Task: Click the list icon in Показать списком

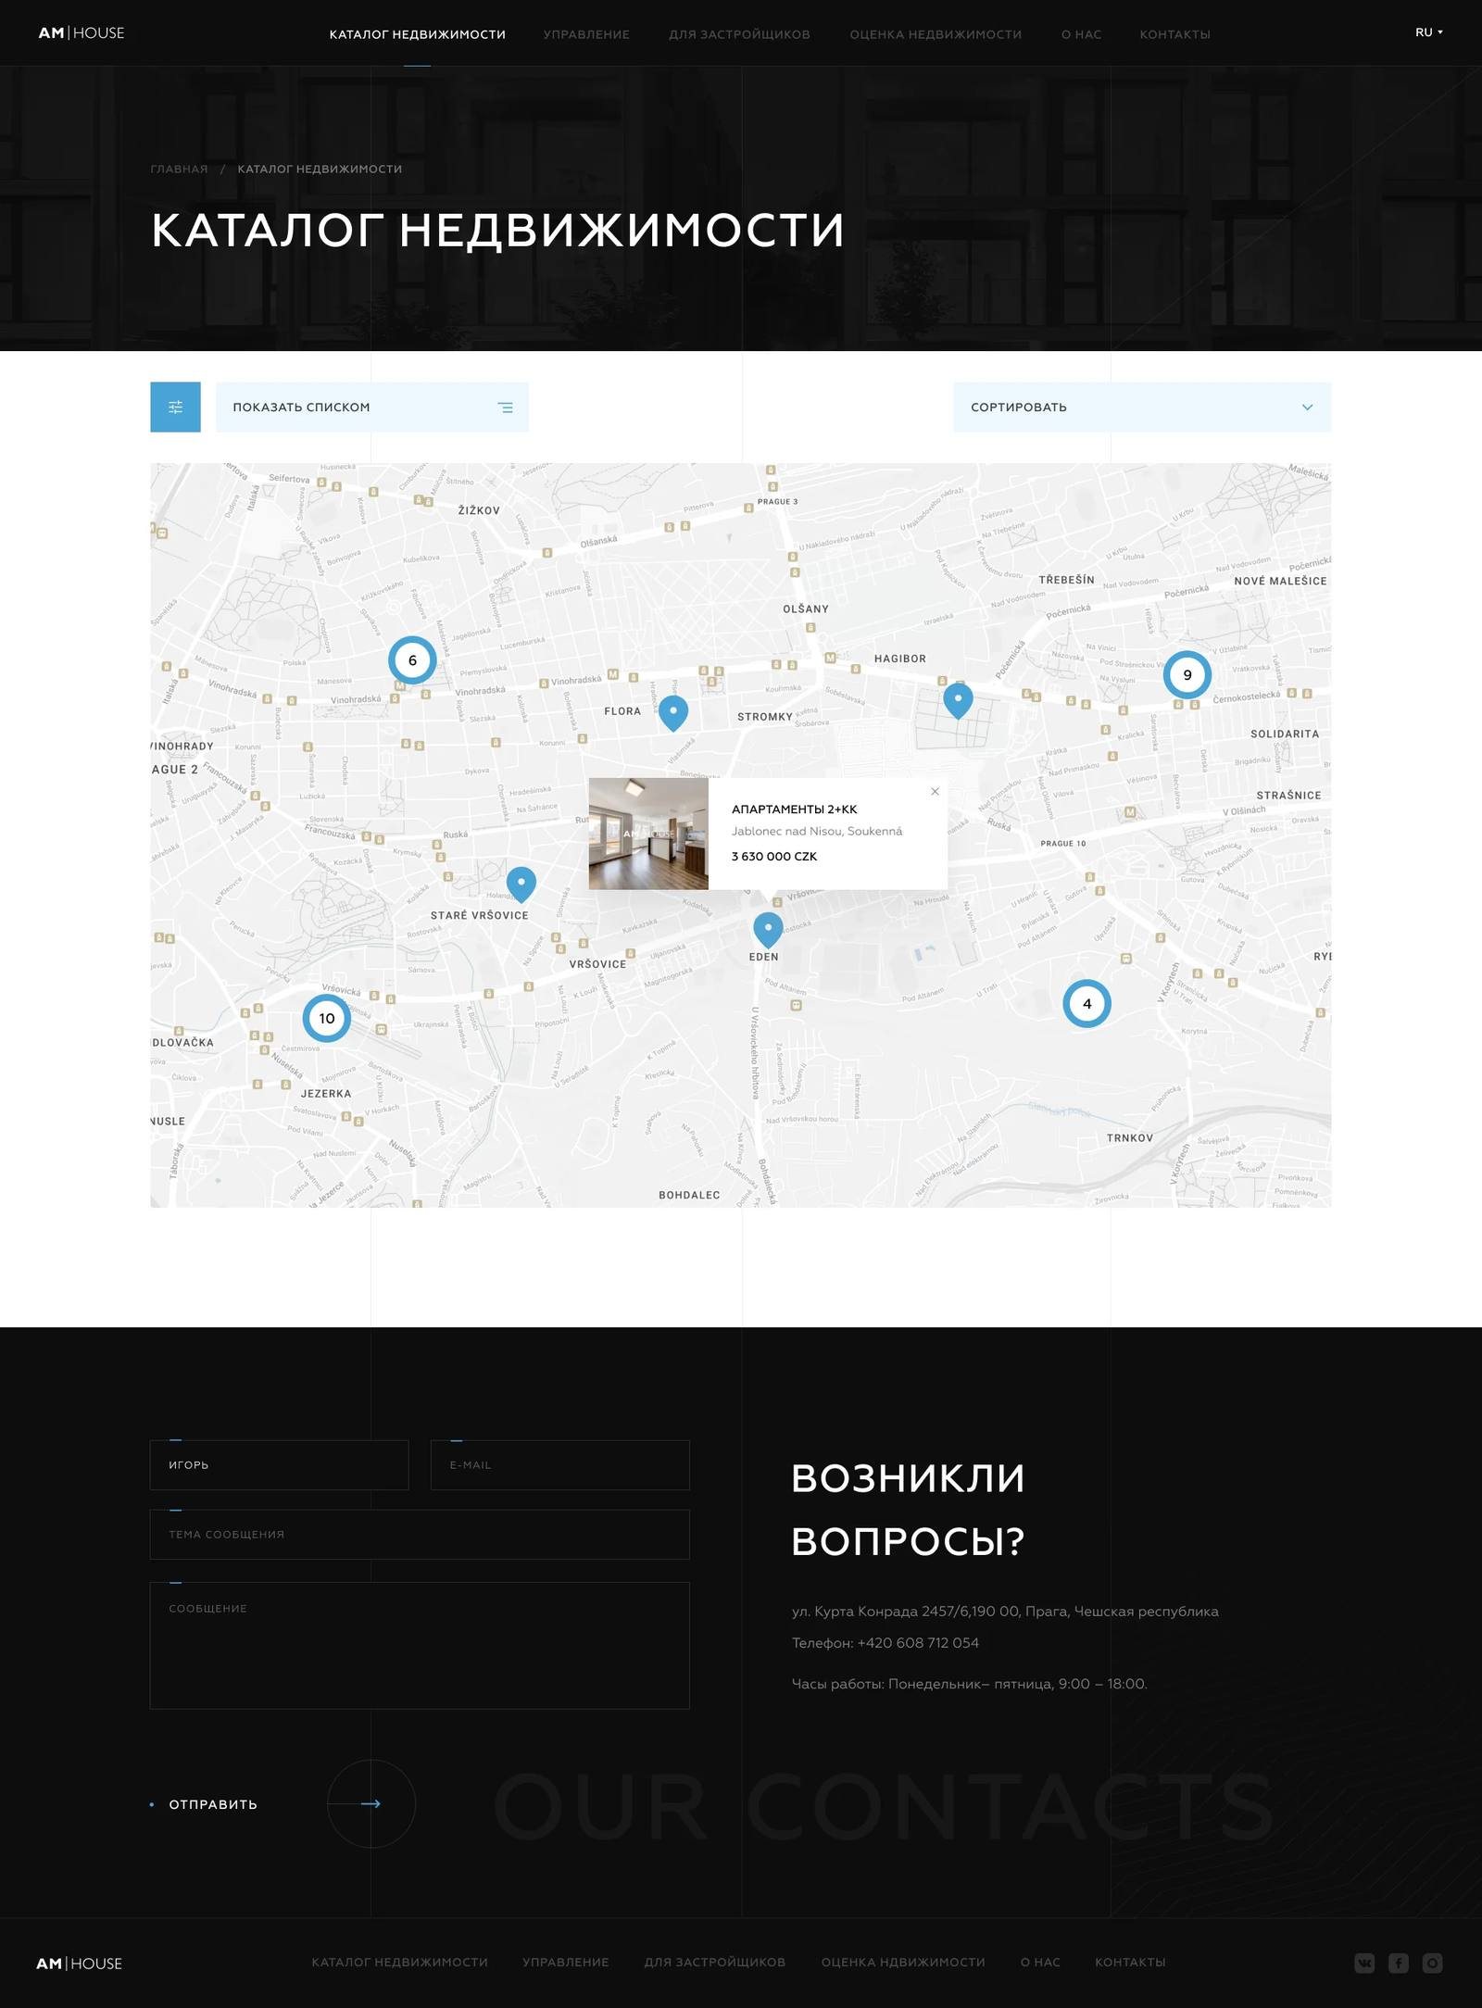Action: 505,408
